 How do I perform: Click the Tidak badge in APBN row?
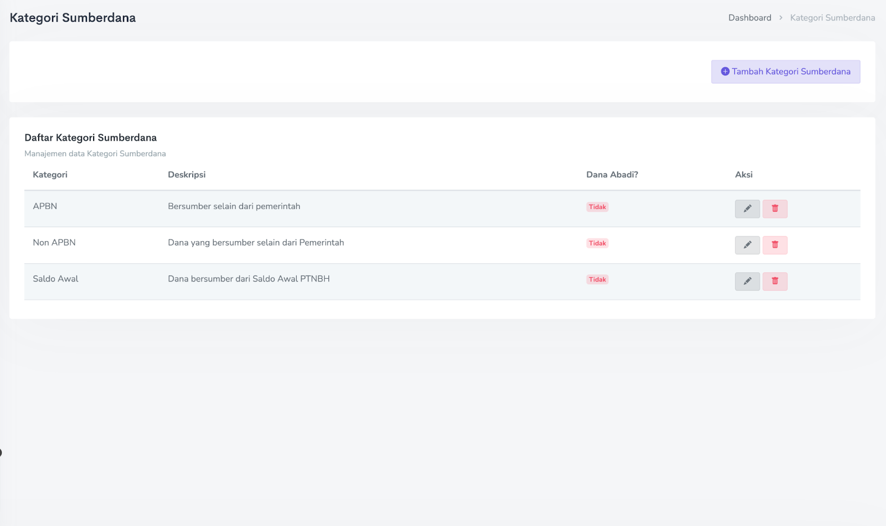click(597, 207)
